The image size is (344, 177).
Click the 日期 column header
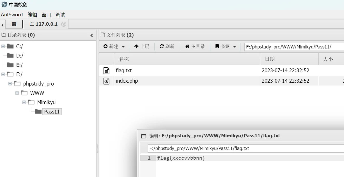(270, 59)
